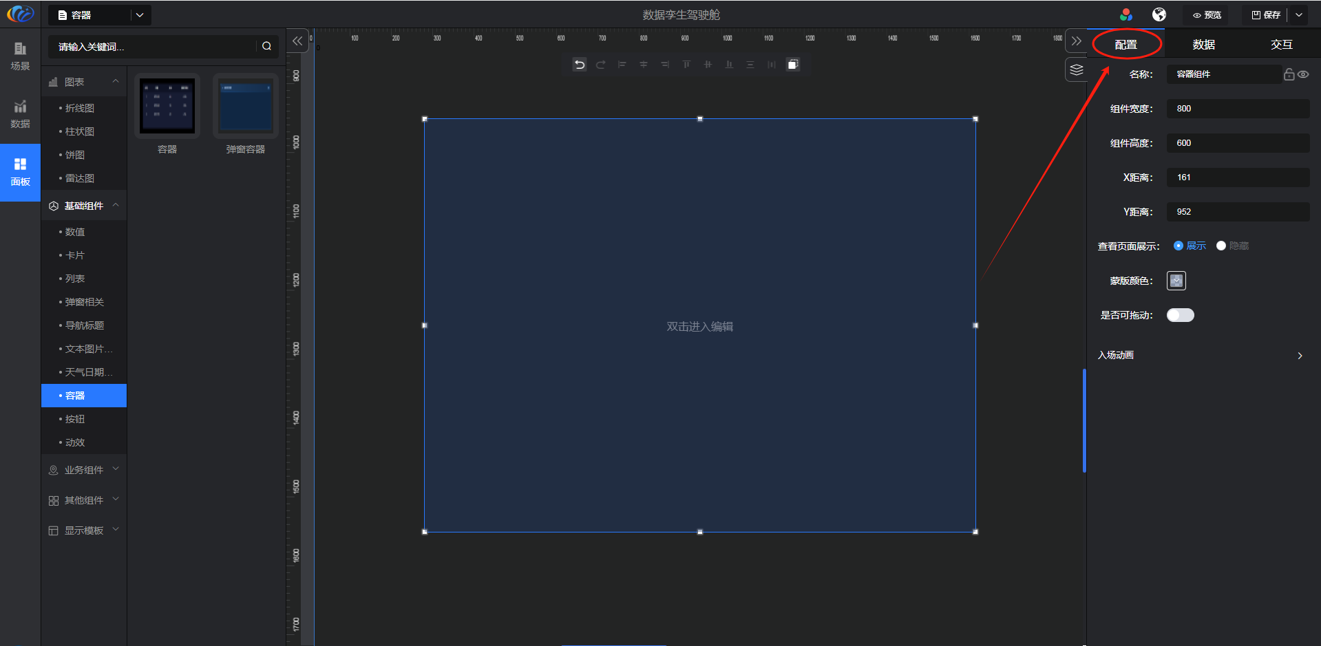The height and width of the screenshot is (646, 1321).
Task: Toggle the 是否可拖动 switch
Action: tap(1180, 315)
